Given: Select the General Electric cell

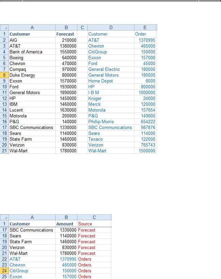Looking at the screenshot, I should 111,69.
